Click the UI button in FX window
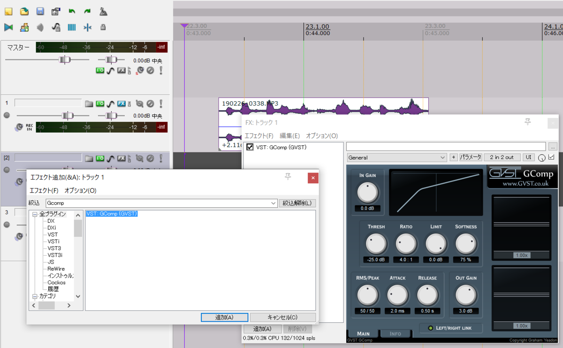 [x=529, y=158]
